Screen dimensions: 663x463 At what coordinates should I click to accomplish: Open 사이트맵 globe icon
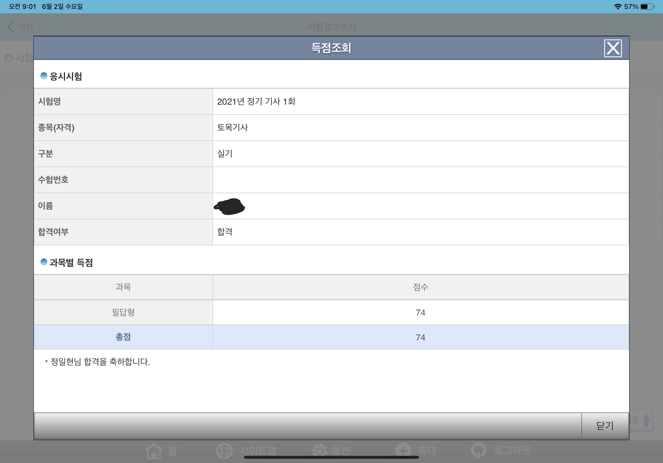[x=224, y=451]
